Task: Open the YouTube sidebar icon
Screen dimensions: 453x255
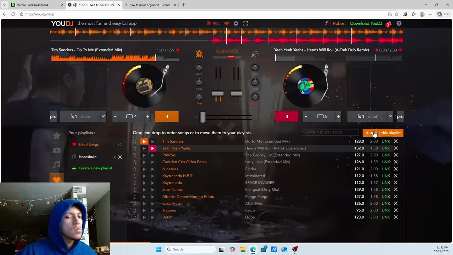Action: [x=57, y=150]
